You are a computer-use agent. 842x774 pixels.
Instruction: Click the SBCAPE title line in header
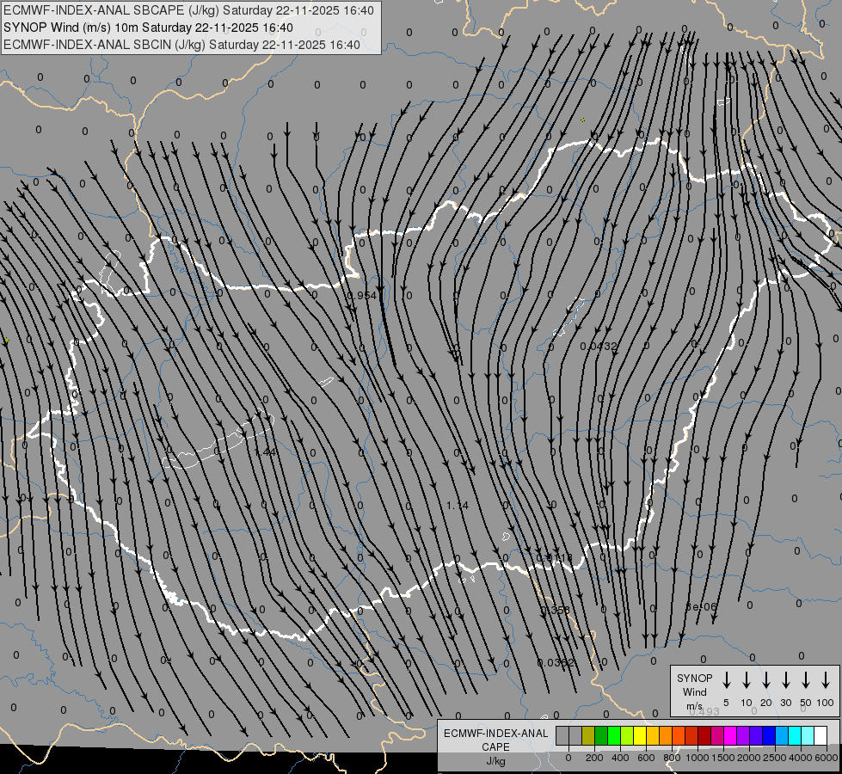tap(188, 10)
